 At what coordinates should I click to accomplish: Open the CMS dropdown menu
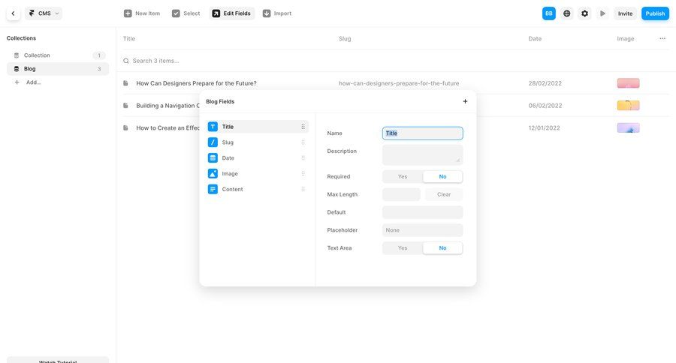44,13
